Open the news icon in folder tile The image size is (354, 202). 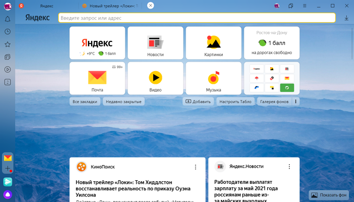tap(287, 69)
